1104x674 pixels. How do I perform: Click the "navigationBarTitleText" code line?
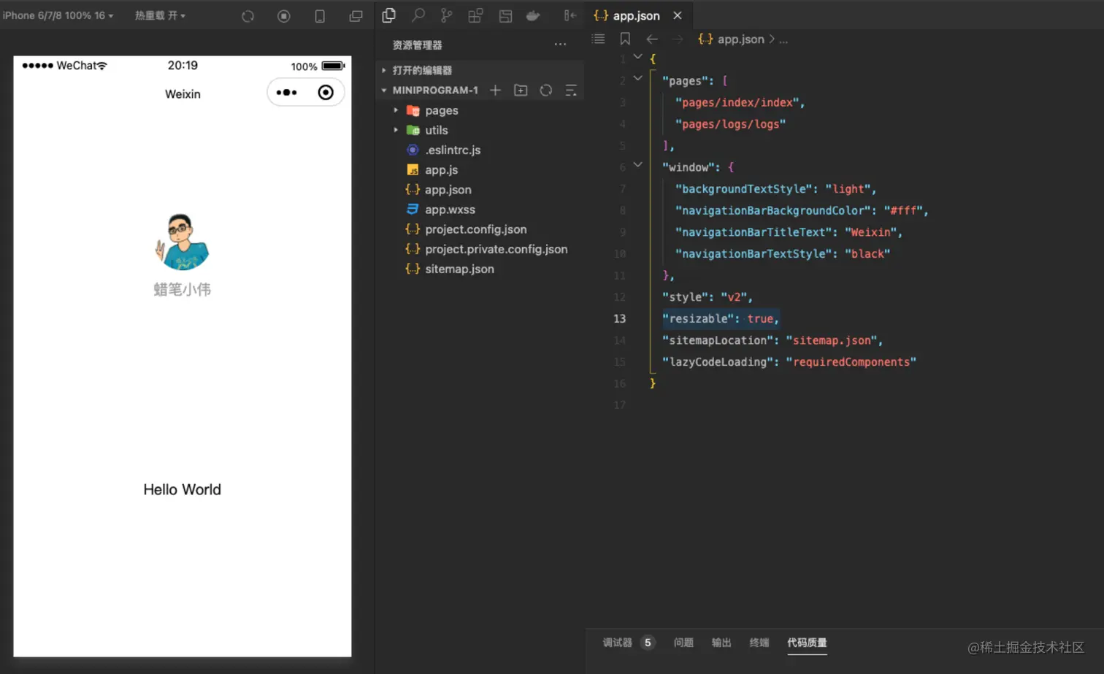[789, 232]
